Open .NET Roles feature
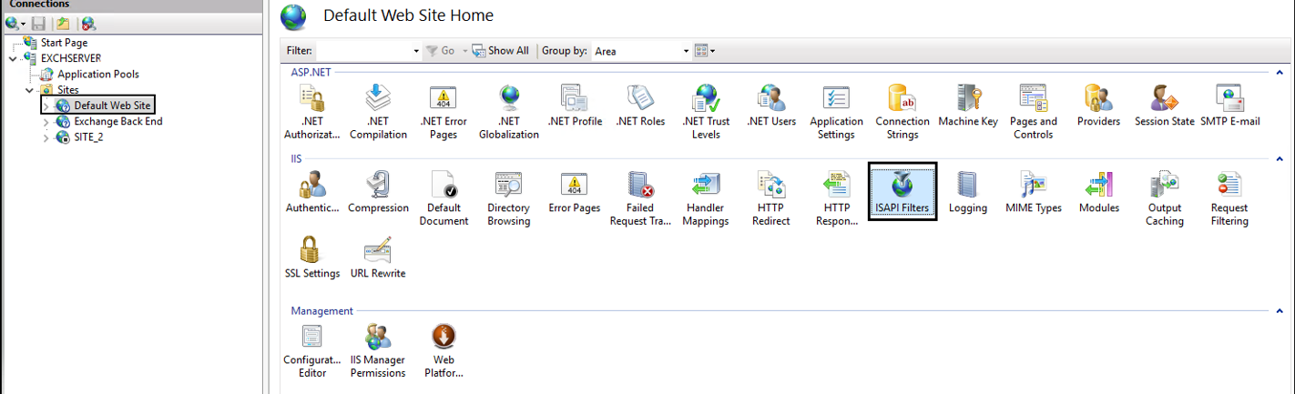This screenshot has width=1295, height=394. [x=640, y=106]
